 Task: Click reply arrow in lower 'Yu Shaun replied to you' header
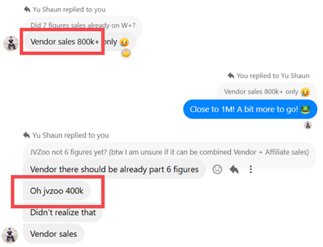26,135
